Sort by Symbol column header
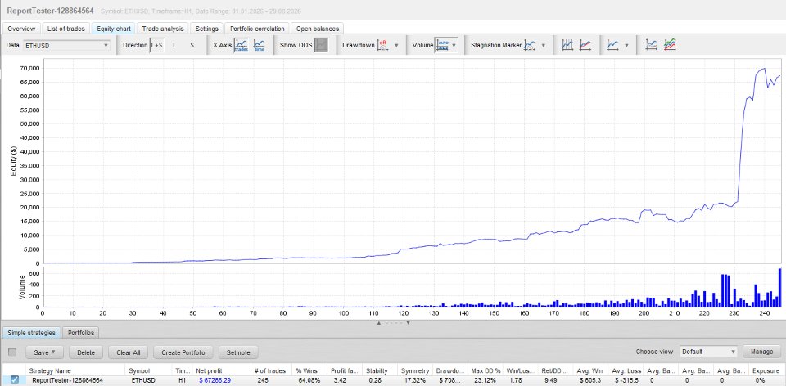This screenshot has width=786, height=386. tap(149, 371)
